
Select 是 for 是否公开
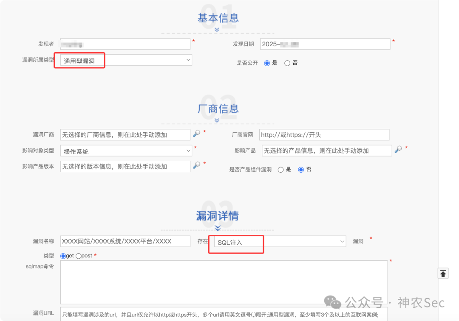coord(267,63)
